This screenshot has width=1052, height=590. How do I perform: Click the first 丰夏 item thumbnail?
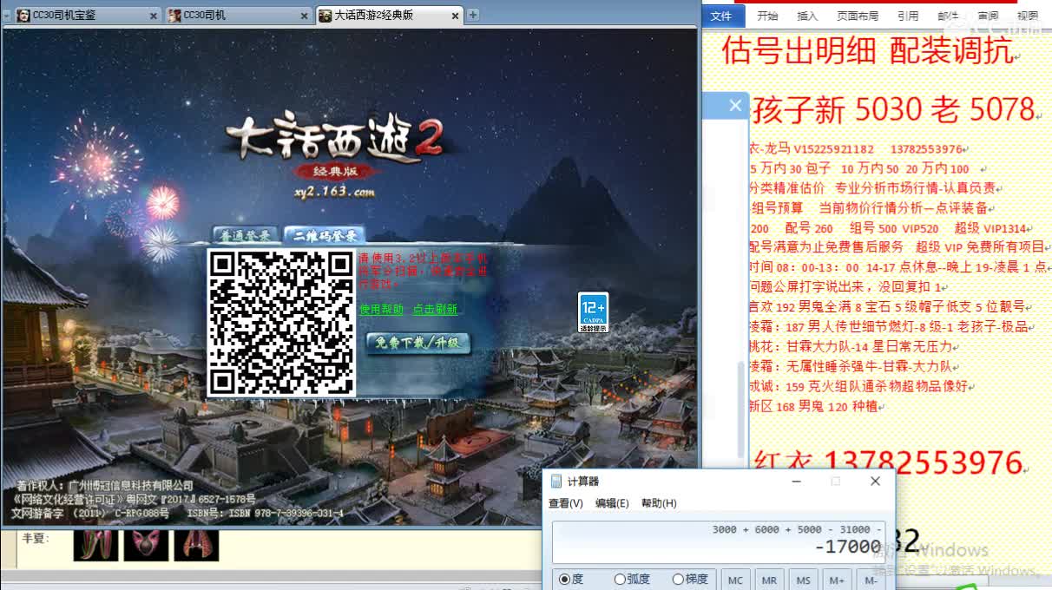[x=95, y=545]
